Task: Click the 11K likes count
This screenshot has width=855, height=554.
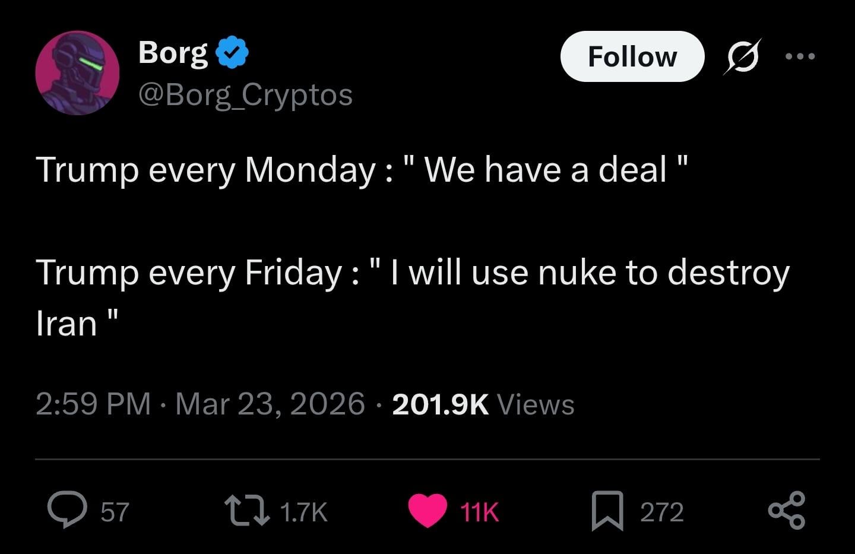Action: (x=480, y=512)
